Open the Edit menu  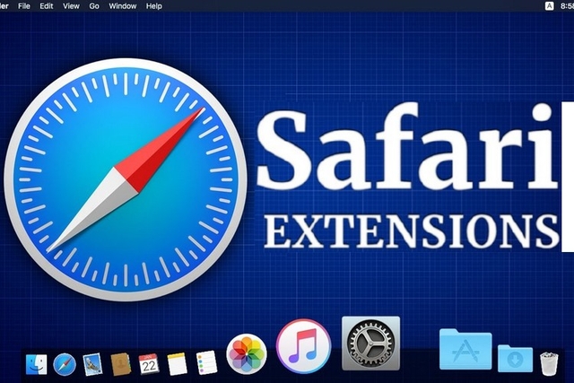coord(47,6)
